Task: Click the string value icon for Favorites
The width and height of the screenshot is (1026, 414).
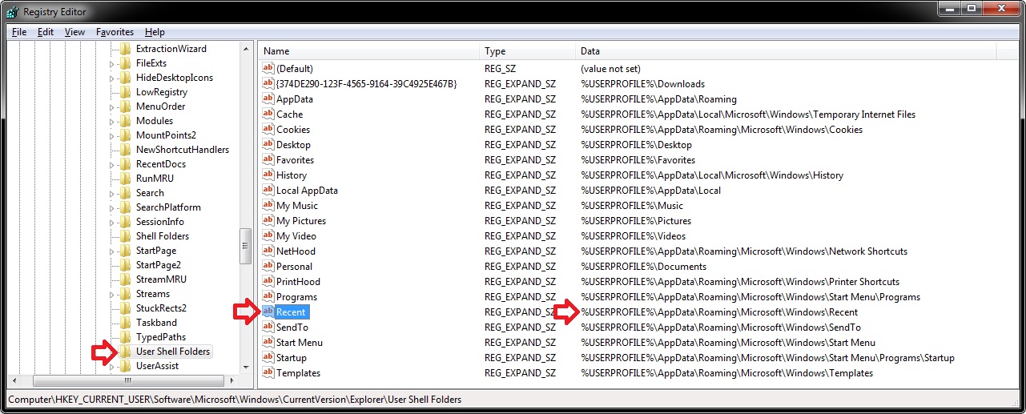Action: pyautogui.click(x=268, y=160)
